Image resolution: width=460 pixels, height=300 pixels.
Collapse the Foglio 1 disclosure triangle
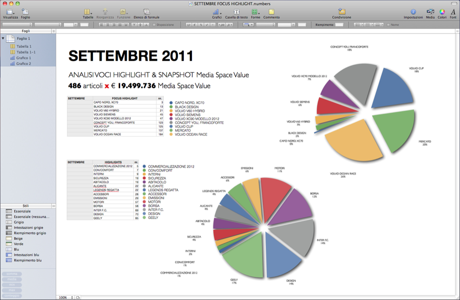[3, 39]
